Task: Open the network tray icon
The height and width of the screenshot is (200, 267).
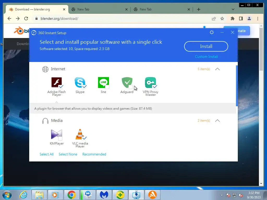Action: click(x=234, y=195)
